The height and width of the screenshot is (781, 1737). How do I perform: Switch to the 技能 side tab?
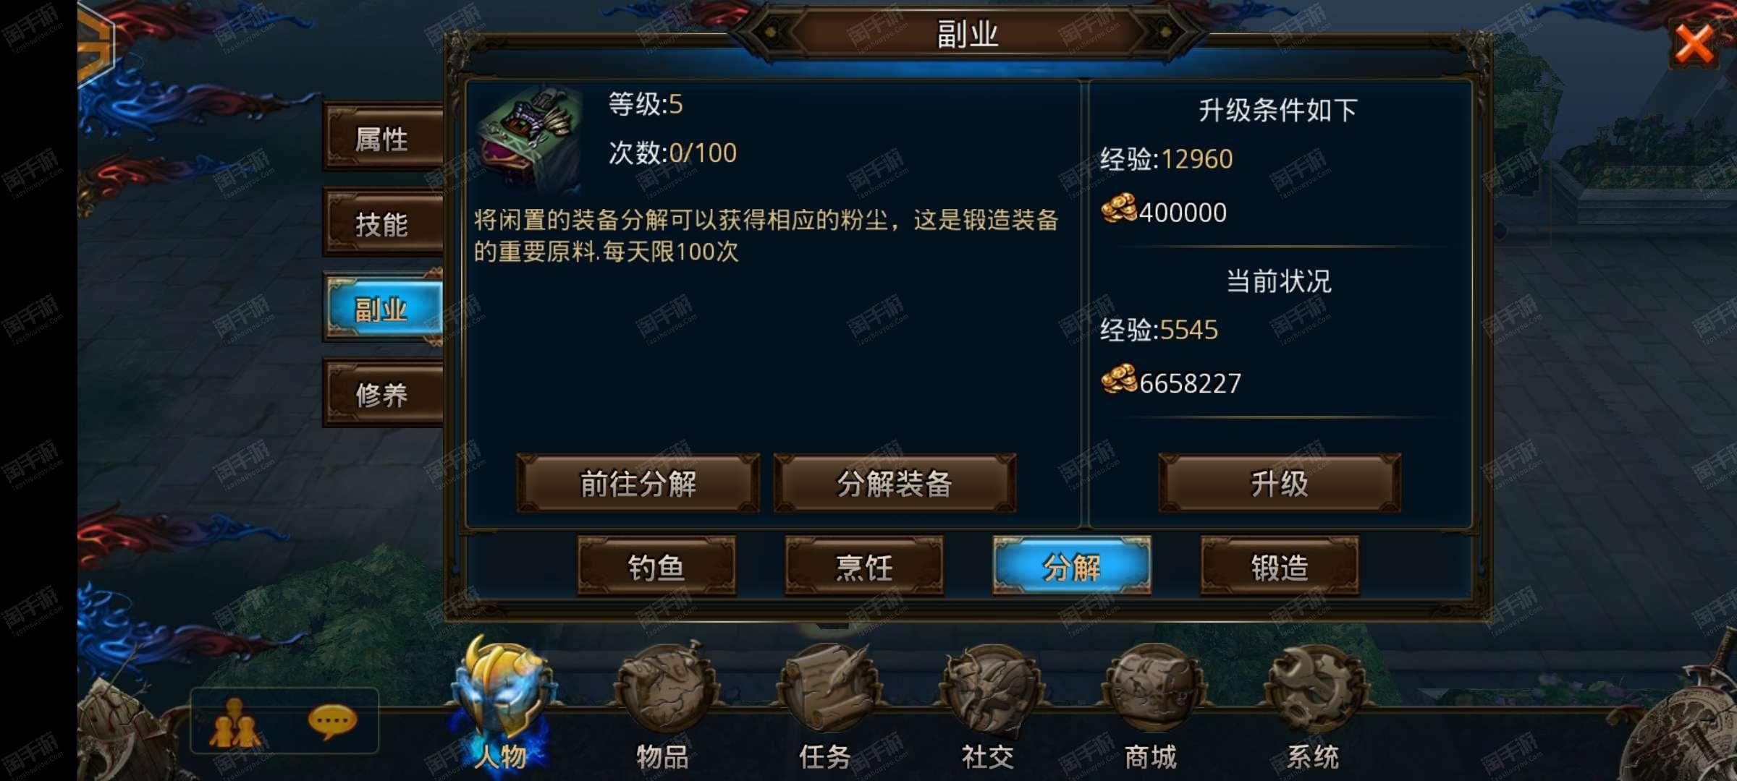click(x=384, y=223)
